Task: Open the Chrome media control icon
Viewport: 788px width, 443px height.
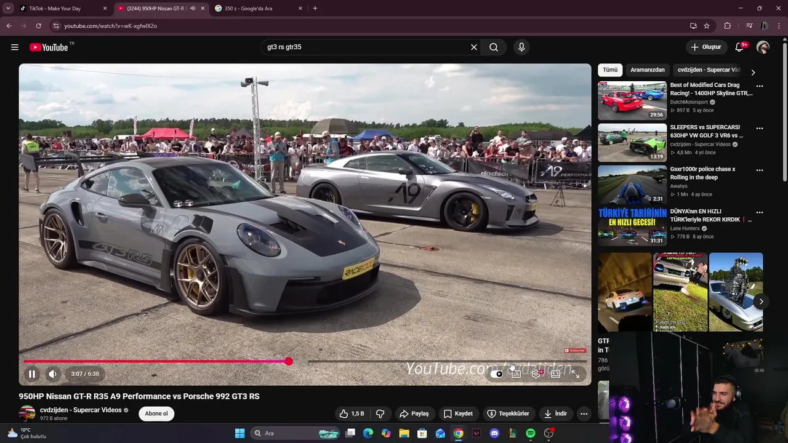Action: point(749,26)
